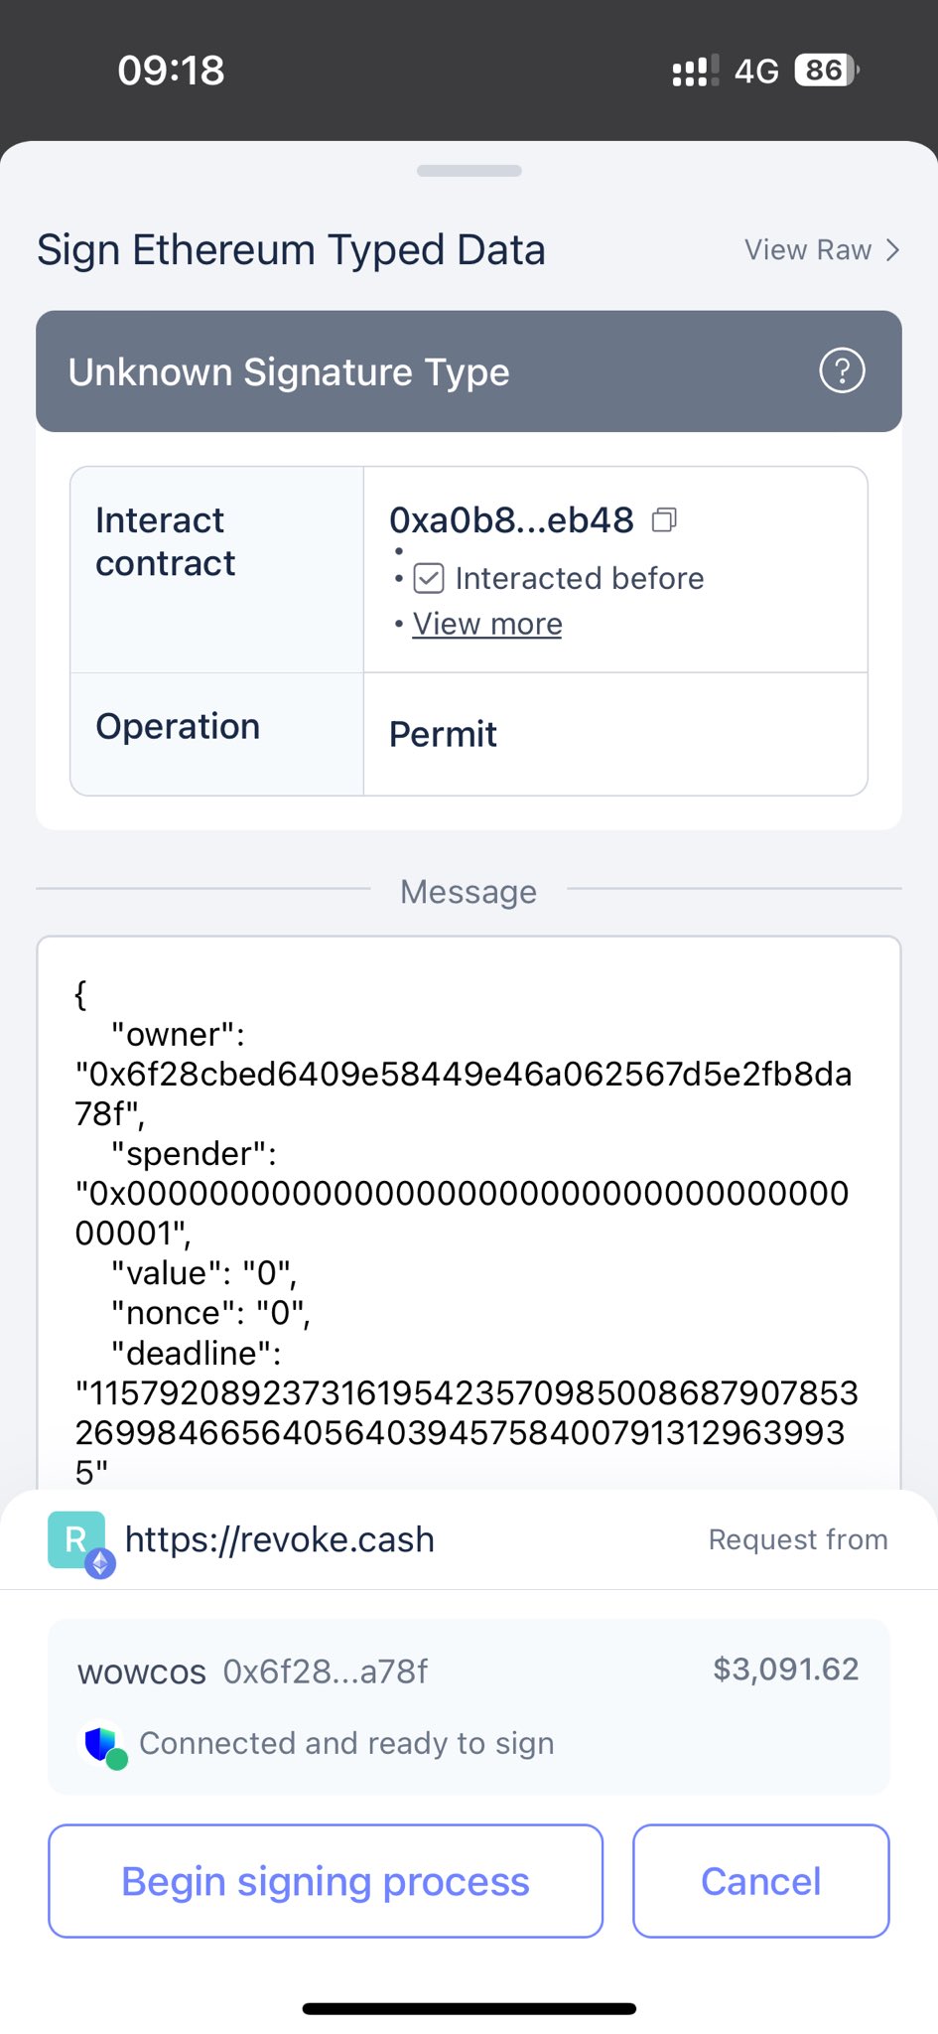Open the View more link
This screenshot has height=2034, width=938.
pos(487,624)
